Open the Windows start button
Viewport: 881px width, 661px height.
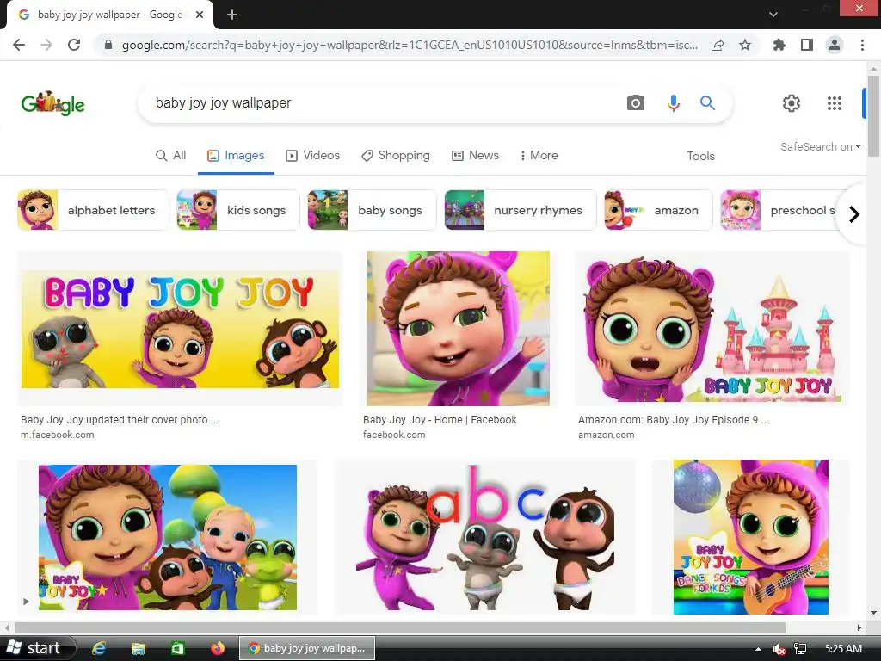37,648
